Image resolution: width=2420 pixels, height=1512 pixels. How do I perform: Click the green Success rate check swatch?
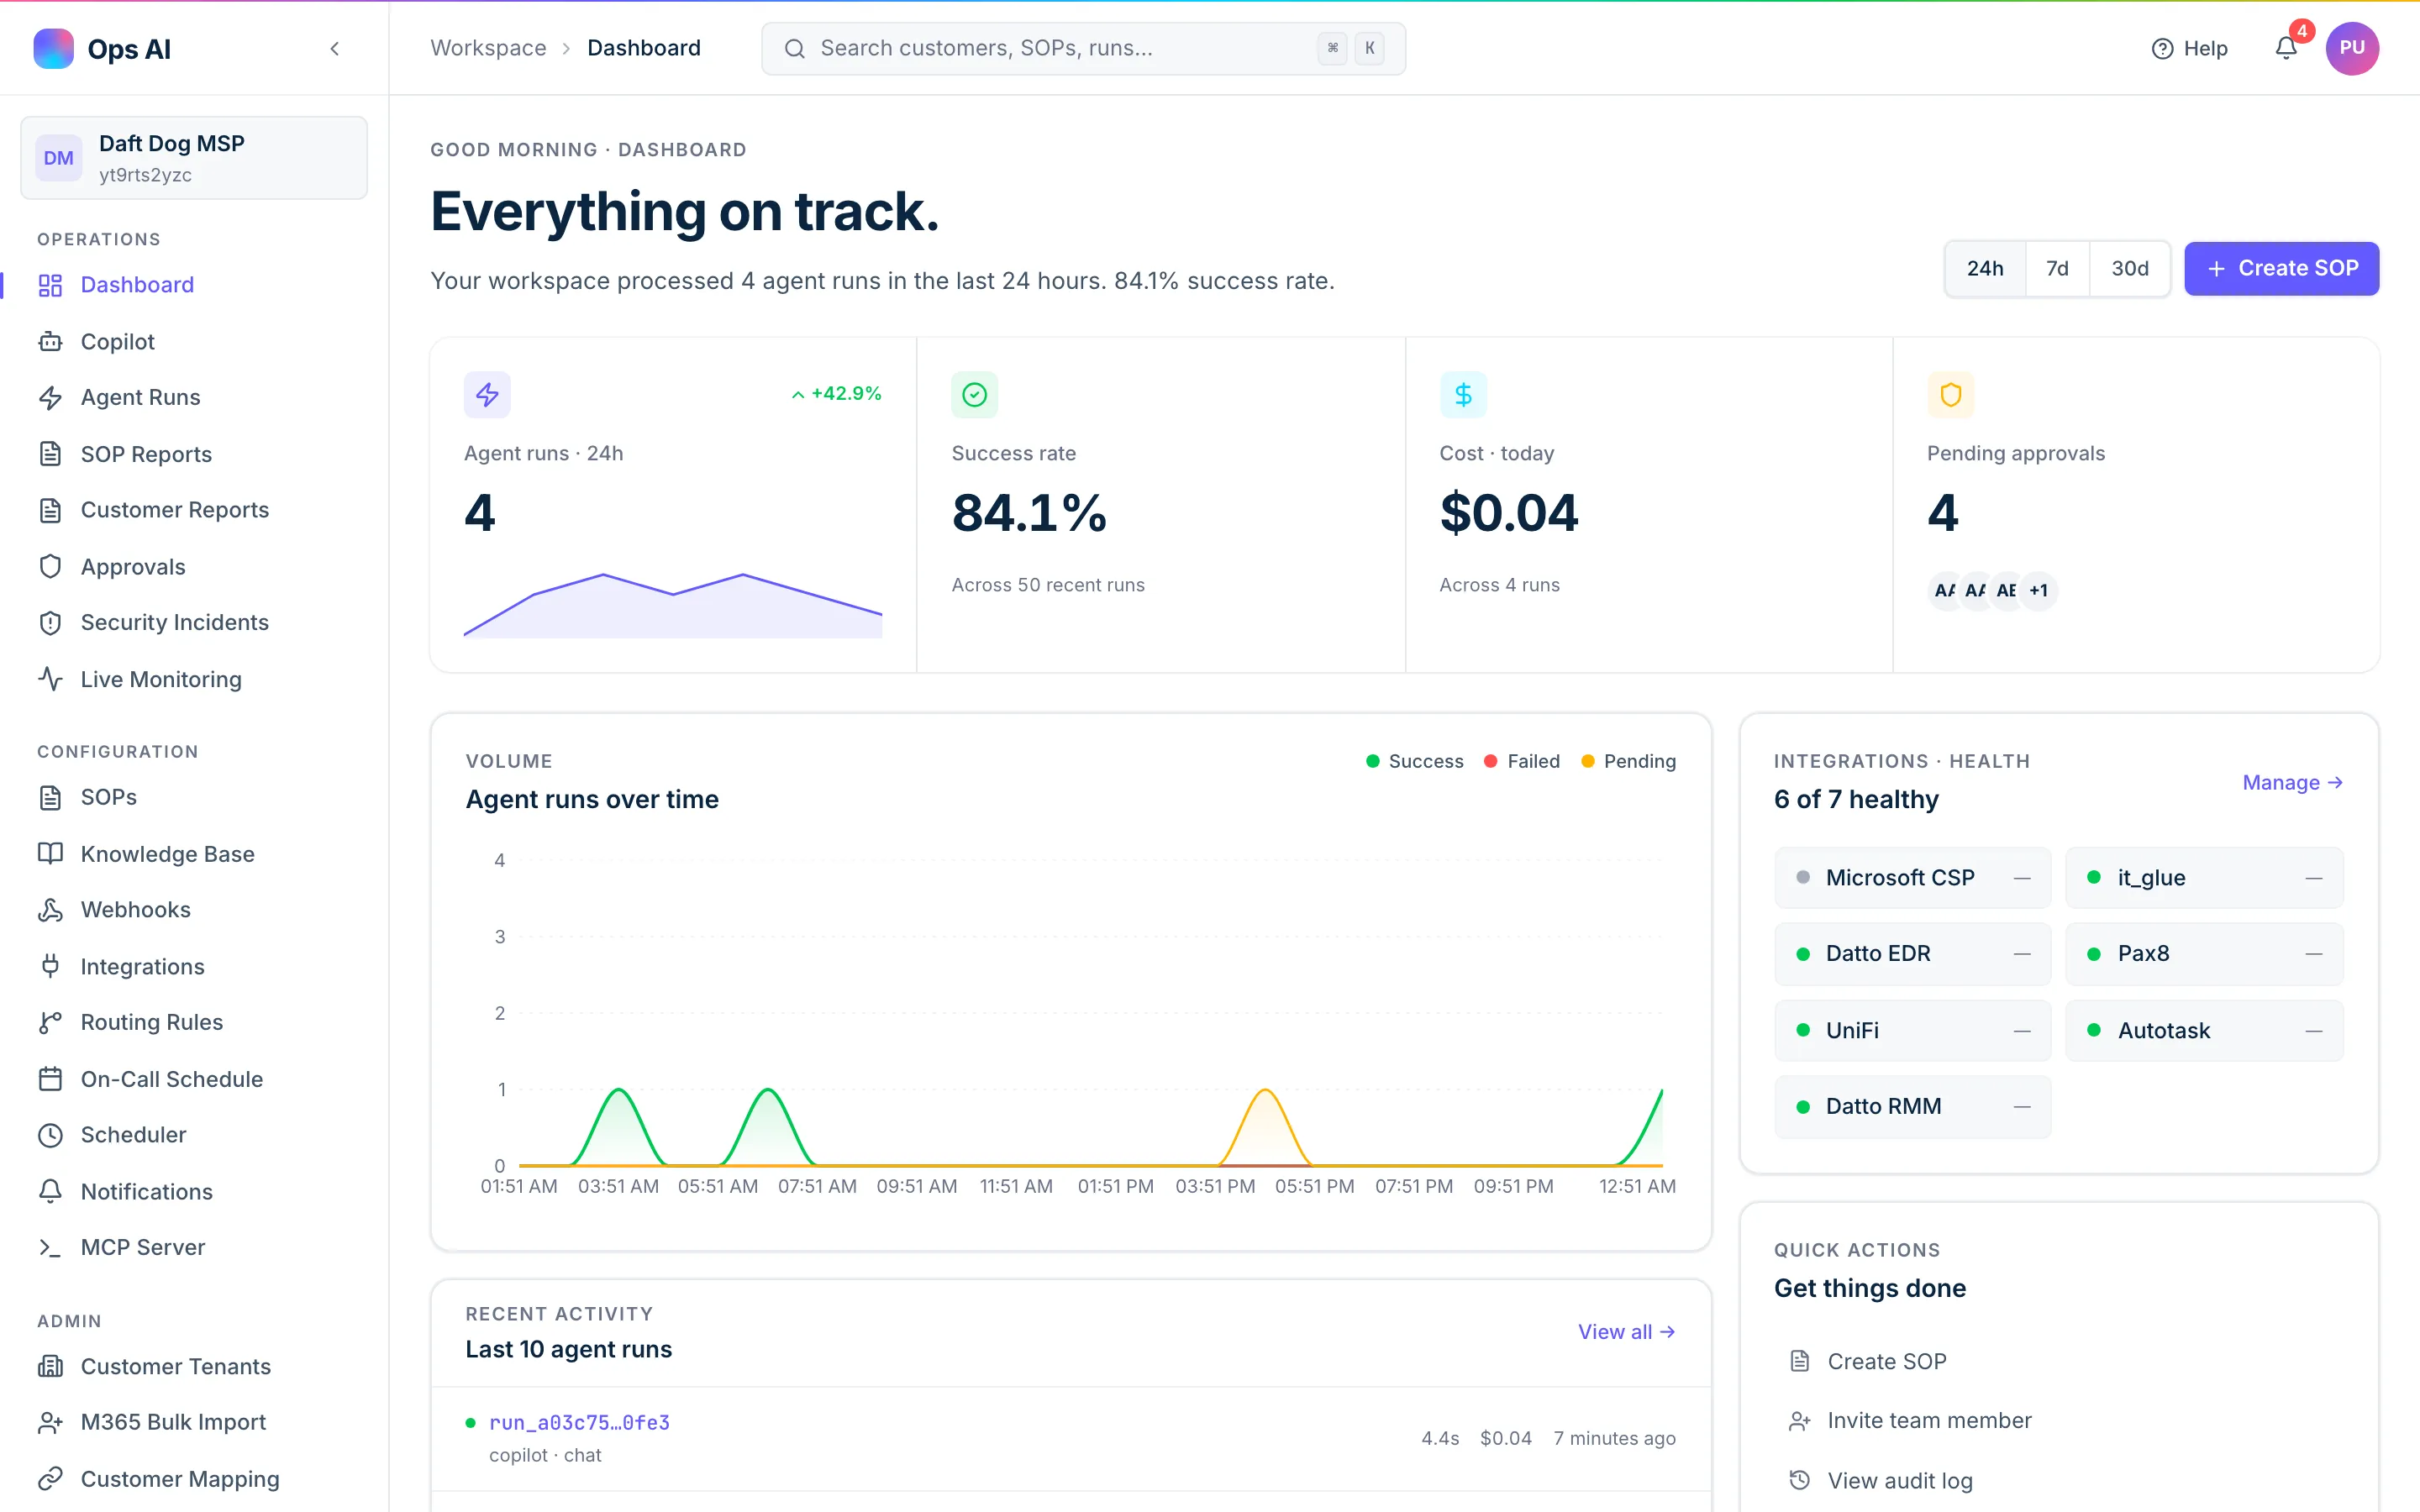click(974, 395)
